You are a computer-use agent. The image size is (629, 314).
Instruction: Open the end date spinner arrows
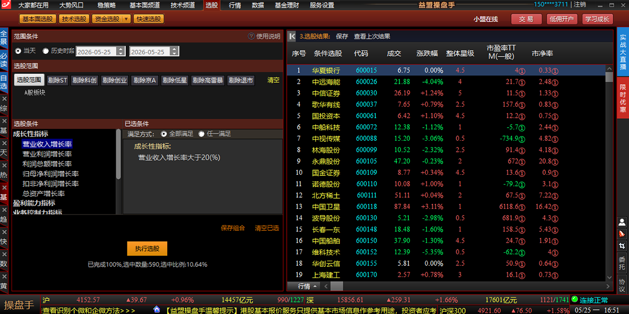pyautogui.click(x=175, y=51)
